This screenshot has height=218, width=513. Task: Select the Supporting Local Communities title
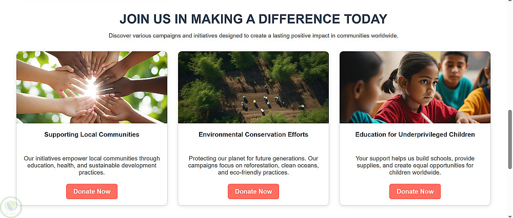point(92,135)
